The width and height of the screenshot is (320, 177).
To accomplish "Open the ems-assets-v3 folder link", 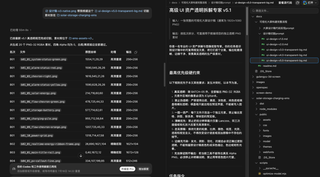I will [80, 38].
